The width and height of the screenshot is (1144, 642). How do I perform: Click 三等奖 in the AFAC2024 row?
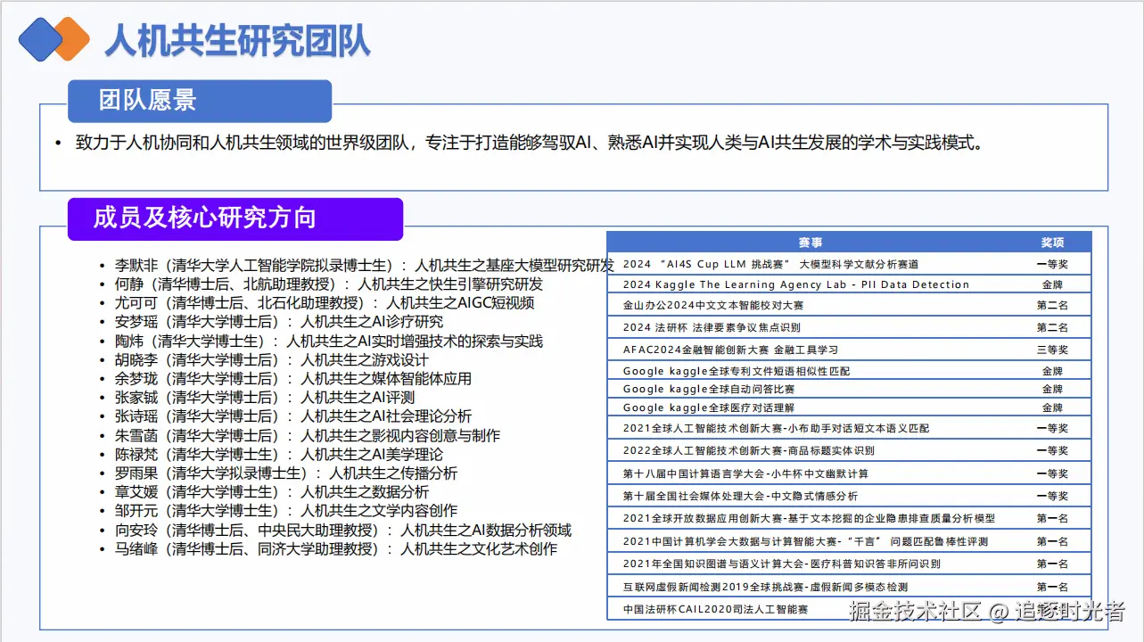pos(1052,350)
